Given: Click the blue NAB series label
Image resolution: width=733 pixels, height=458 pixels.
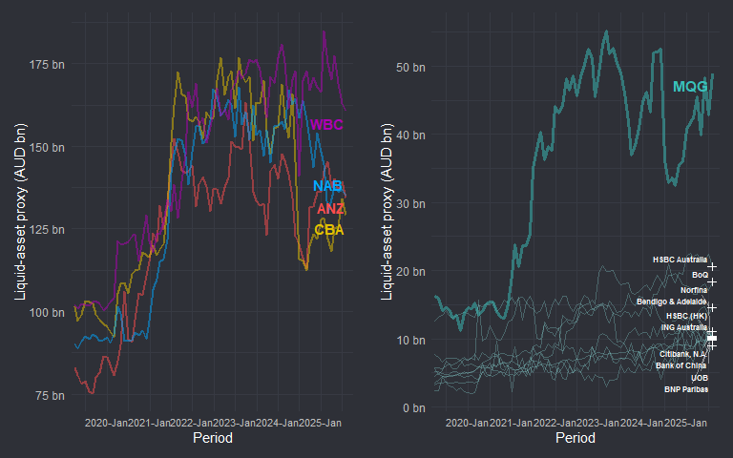Looking at the screenshot, I should 327,186.
